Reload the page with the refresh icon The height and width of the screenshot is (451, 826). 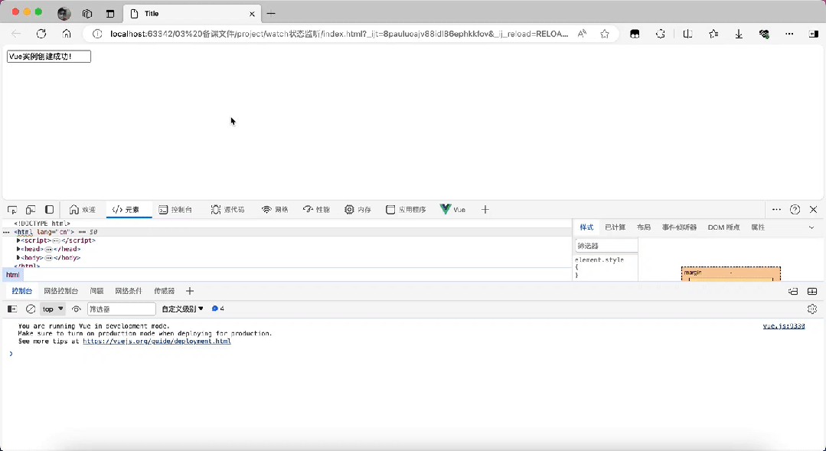tap(41, 34)
